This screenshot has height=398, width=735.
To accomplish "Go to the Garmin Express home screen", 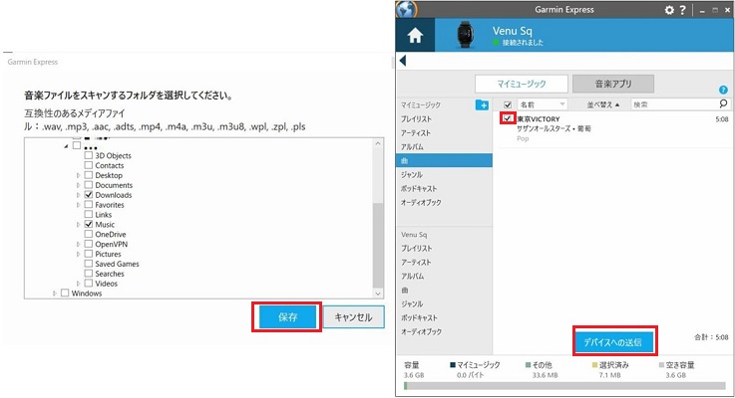I will 415,35.
